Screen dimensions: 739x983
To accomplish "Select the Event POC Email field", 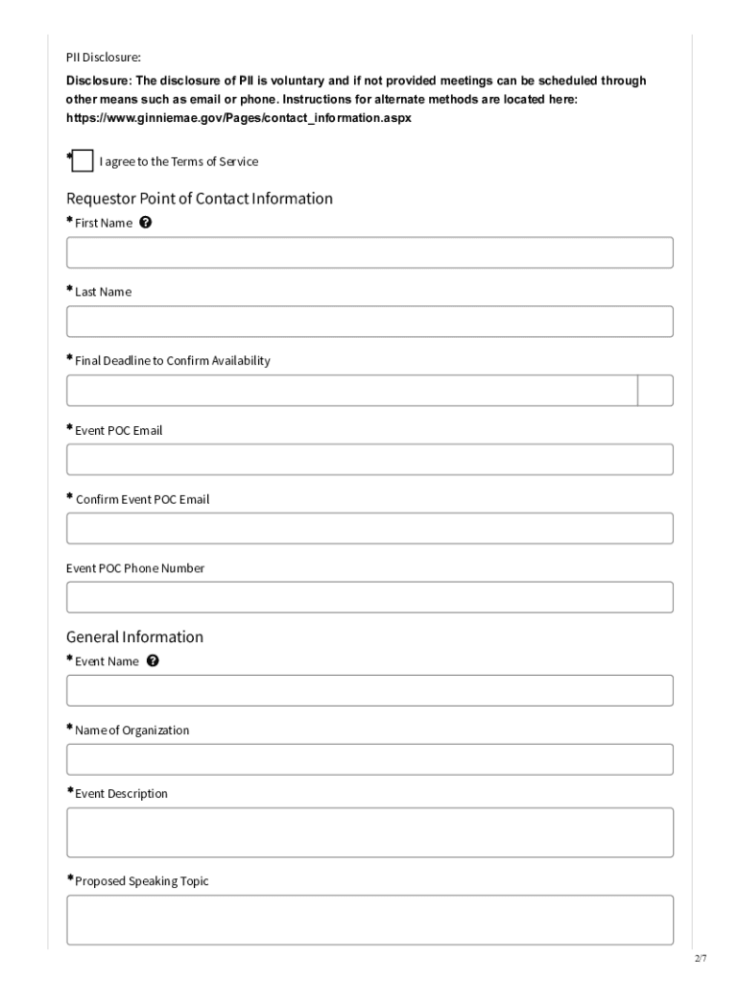I will point(369,460).
